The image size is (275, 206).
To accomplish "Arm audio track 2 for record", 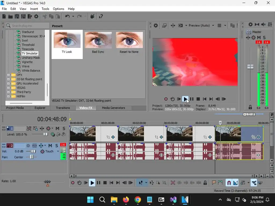I will pos(28,146).
